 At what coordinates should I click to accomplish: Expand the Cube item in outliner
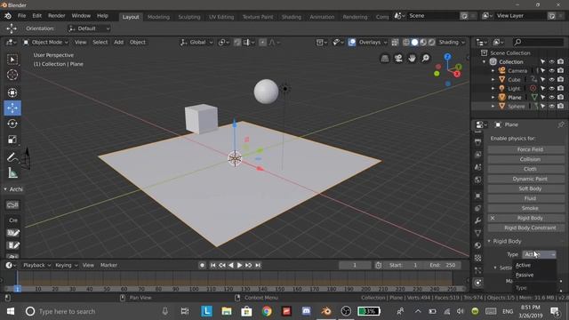pos(493,79)
